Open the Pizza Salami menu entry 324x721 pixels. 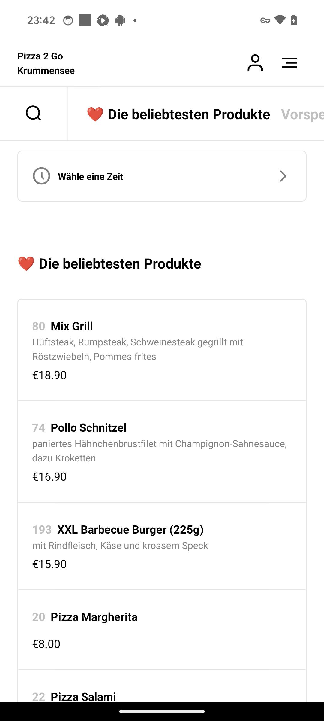click(x=162, y=686)
